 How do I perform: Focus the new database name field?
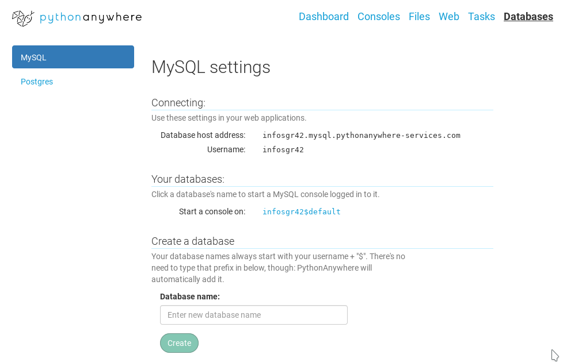point(253,315)
